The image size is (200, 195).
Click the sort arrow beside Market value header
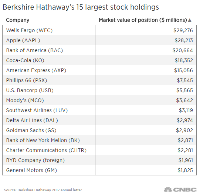pyautogui.click(x=190, y=20)
